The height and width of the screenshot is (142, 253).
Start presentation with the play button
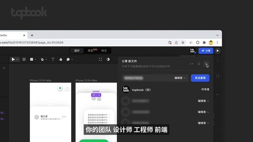(x=218, y=51)
